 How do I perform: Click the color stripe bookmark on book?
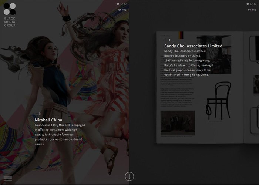point(181,35)
